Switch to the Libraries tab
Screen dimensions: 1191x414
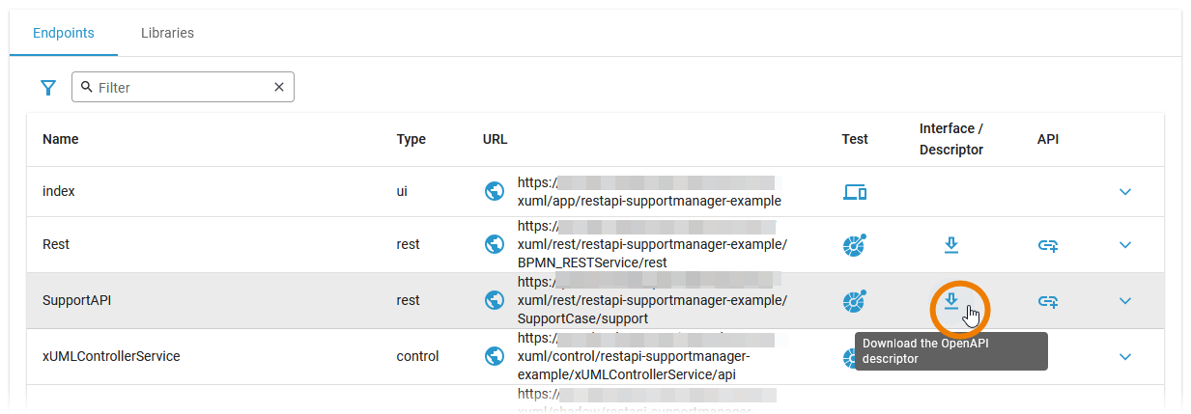(x=167, y=33)
